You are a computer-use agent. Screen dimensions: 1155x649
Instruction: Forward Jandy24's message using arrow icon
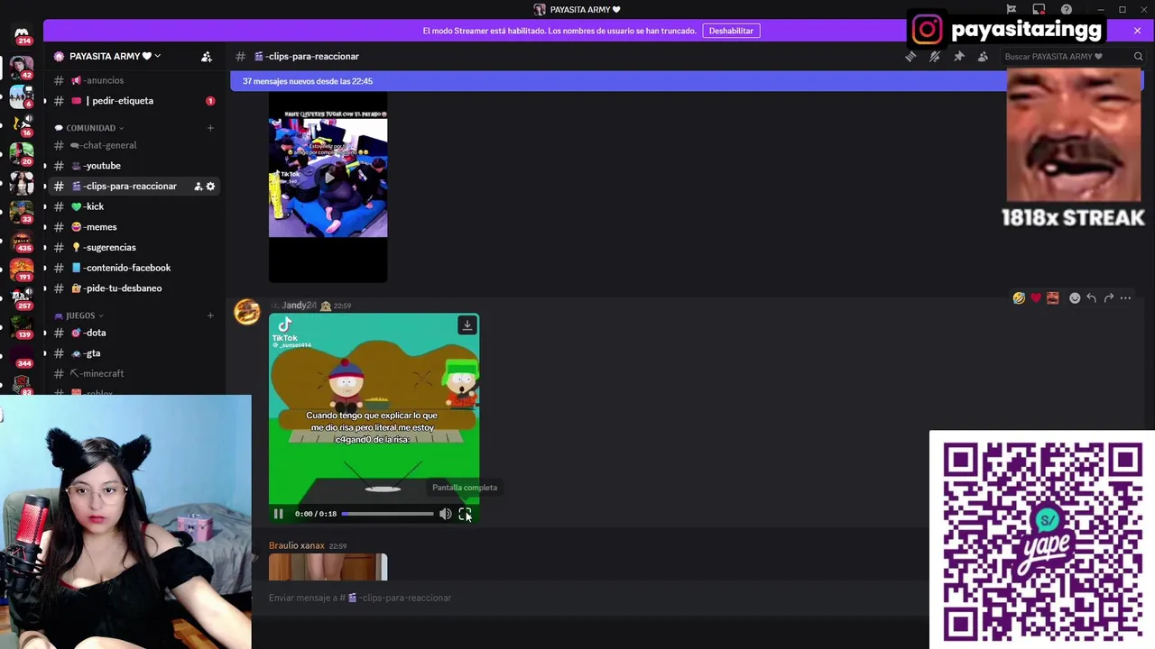click(x=1108, y=298)
